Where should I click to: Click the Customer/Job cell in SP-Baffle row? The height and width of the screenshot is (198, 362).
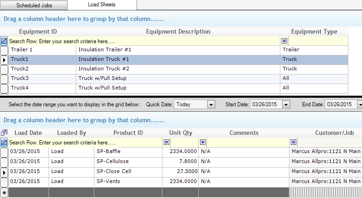[x=326, y=152]
